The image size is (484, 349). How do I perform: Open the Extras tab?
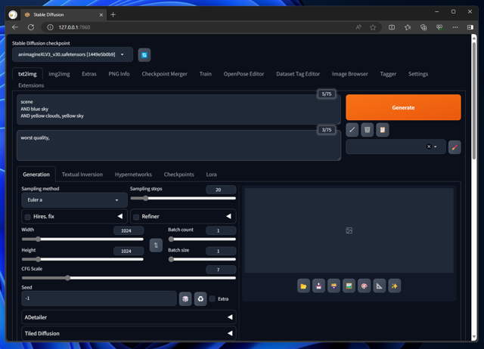89,74
